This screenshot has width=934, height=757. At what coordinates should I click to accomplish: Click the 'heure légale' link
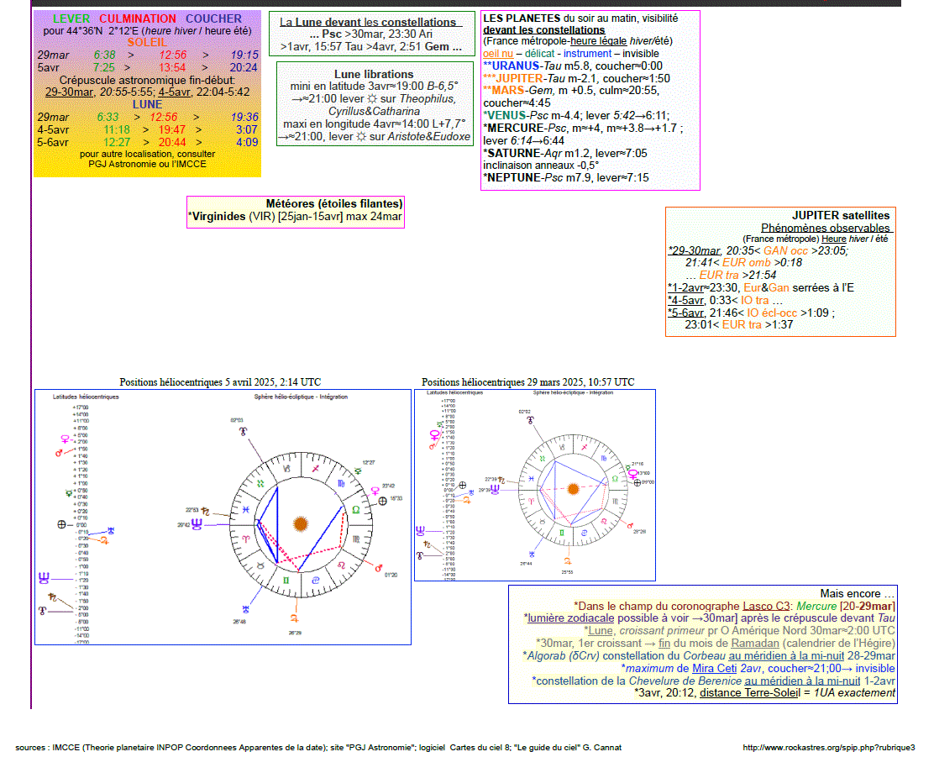coord(598,41)
